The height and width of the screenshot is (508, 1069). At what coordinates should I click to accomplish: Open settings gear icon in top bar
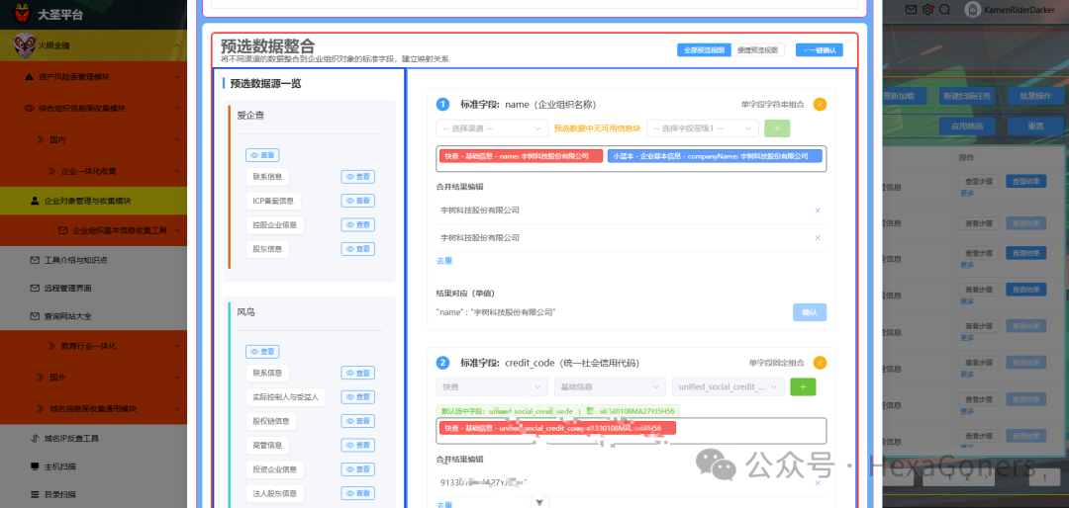[927, 10]
